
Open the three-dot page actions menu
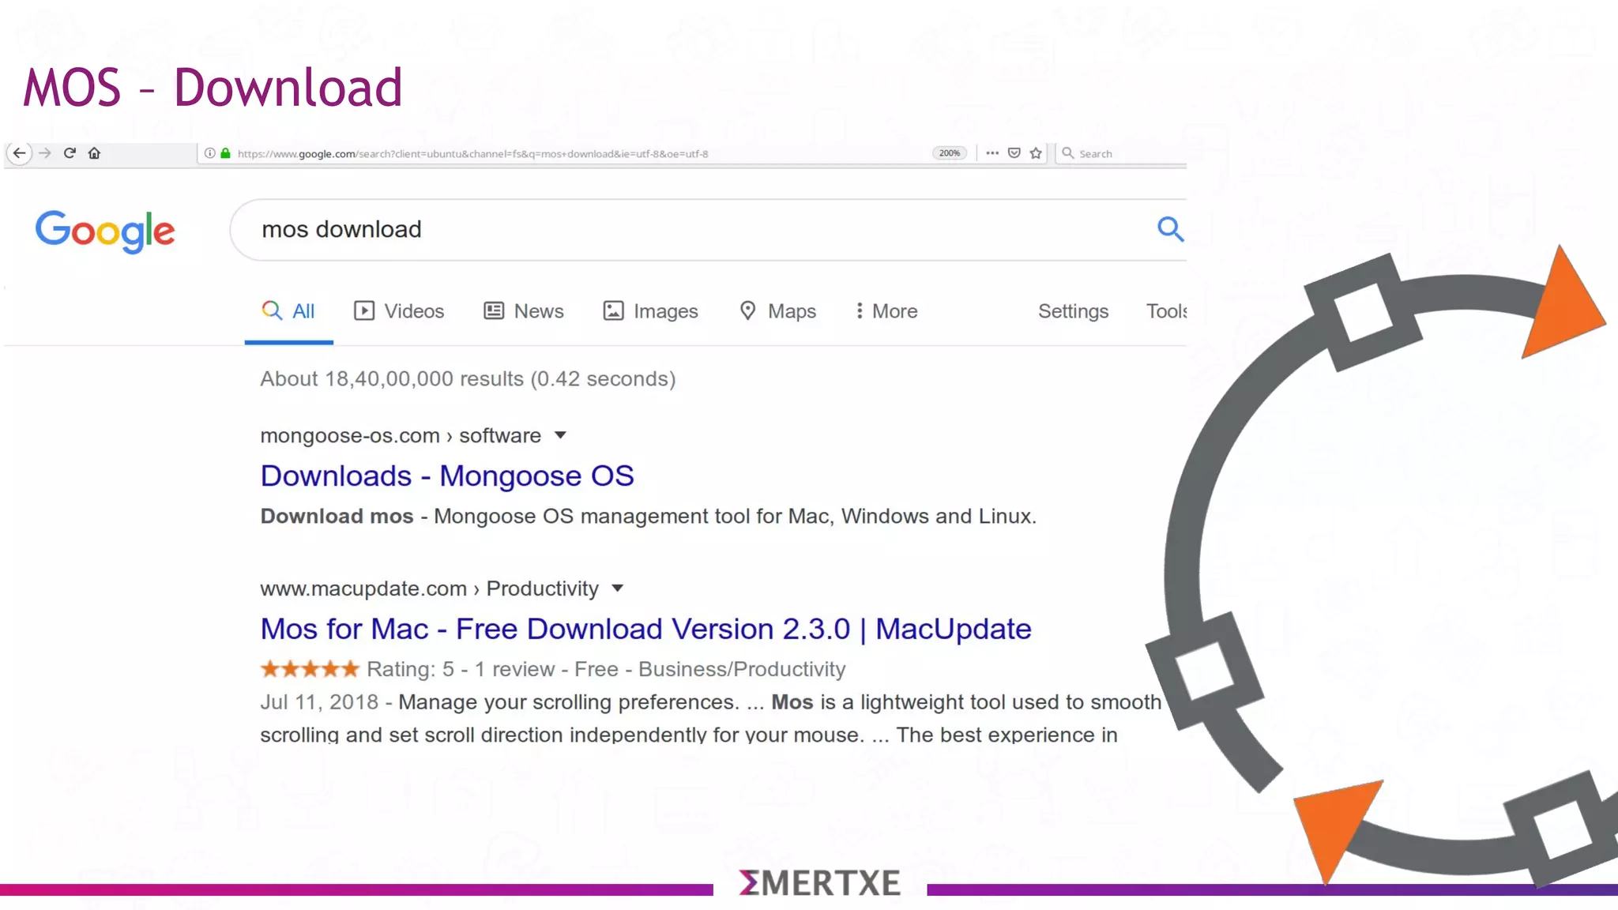pos(992,153)
